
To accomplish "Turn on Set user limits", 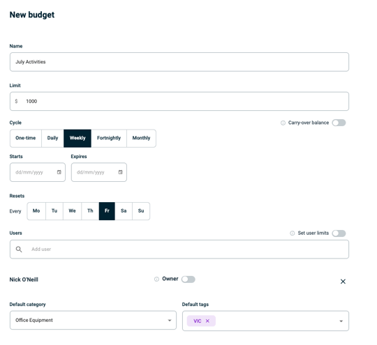I will [x=339, y=233].
